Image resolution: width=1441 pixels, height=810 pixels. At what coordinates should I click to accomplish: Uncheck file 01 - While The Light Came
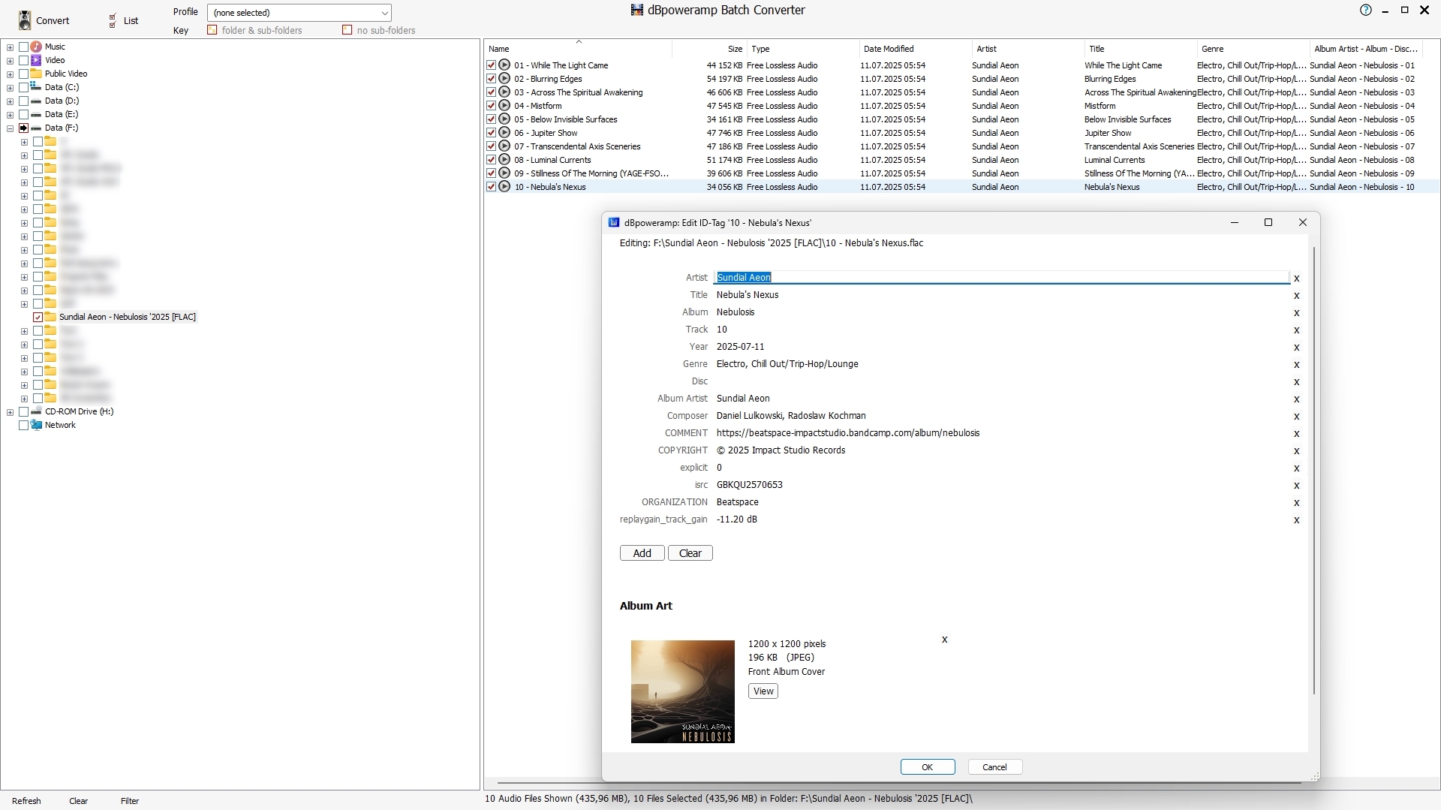(x=491, y=65)
